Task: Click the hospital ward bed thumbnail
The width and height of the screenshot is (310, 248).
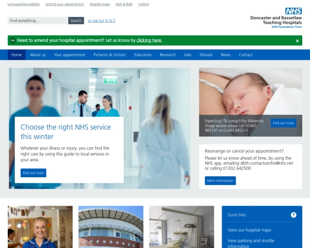Action: point(181,227)
